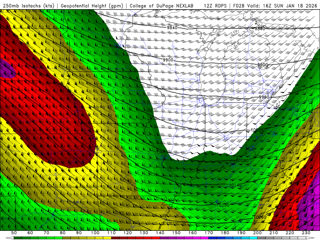The image size is (320, 240).
Task: Click the 70 value on the color scale
Action: (46, 233)
